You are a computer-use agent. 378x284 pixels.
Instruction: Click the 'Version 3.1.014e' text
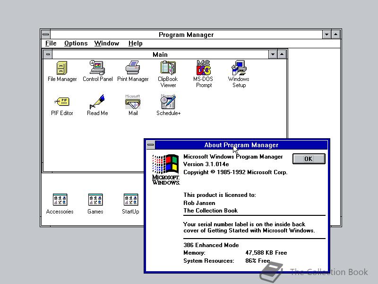pos(206,164)
